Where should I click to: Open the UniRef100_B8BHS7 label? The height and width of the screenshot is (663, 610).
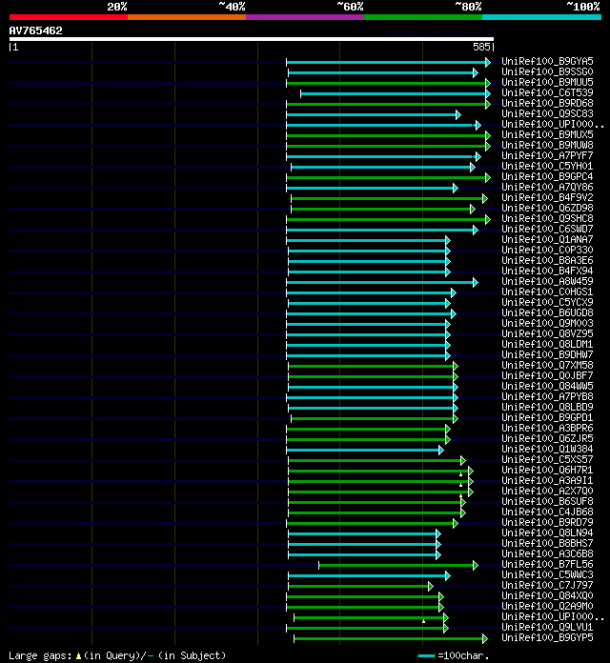pyautogui.click(x=547, y=544)
